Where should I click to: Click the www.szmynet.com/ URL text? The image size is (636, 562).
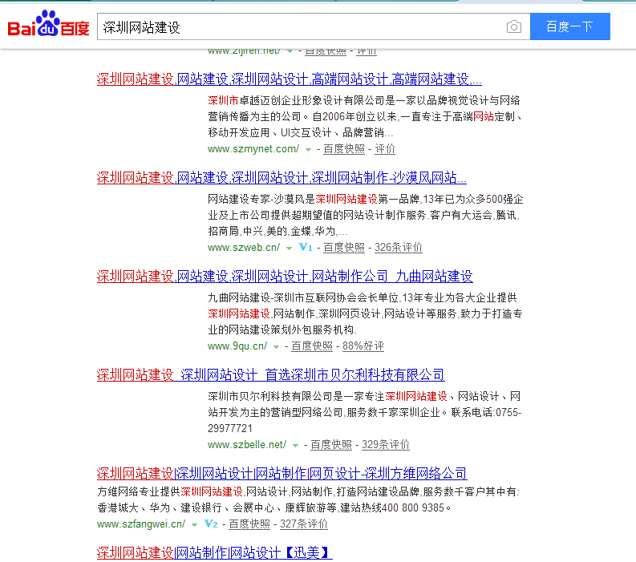[253, 149]
